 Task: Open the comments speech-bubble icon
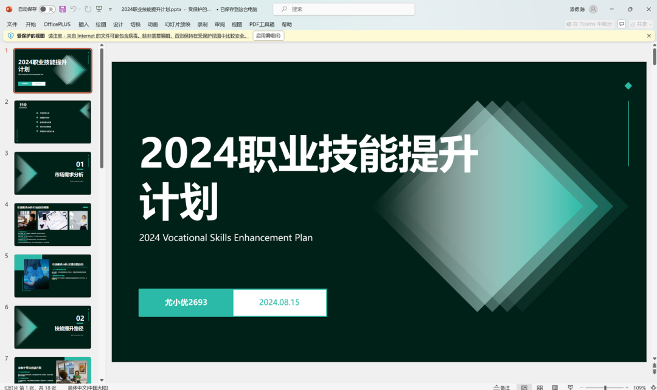coord(622,24)
